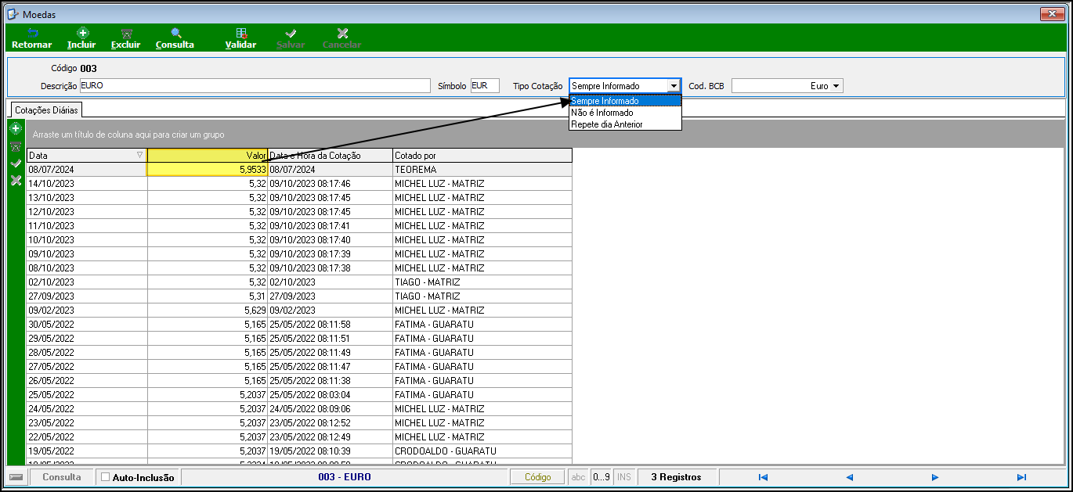Open the Data column filter triangle
The width and height of the screenshot is (1073, 492).
click(140, 155)
